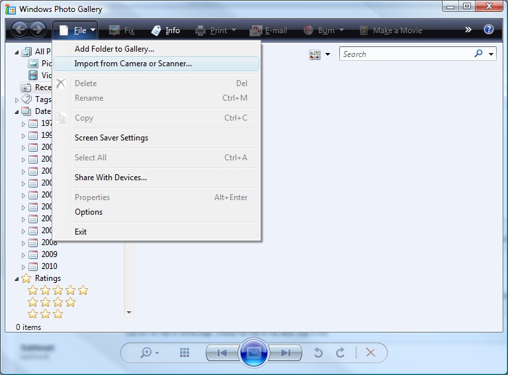This screenshot has height=375, width=508.
Task: Filter by four star rating
Action: tap(52, 302)
